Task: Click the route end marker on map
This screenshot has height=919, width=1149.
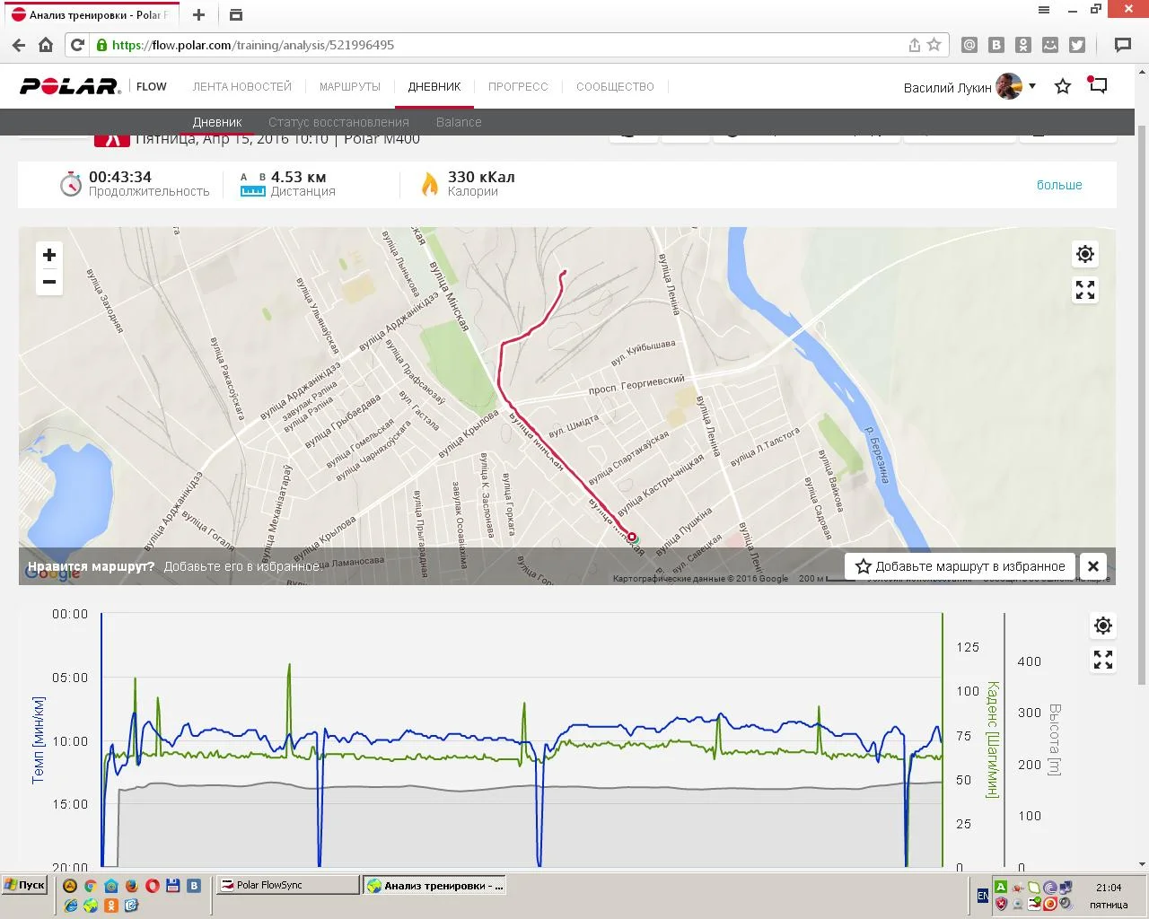Action: tap(632, 537)
